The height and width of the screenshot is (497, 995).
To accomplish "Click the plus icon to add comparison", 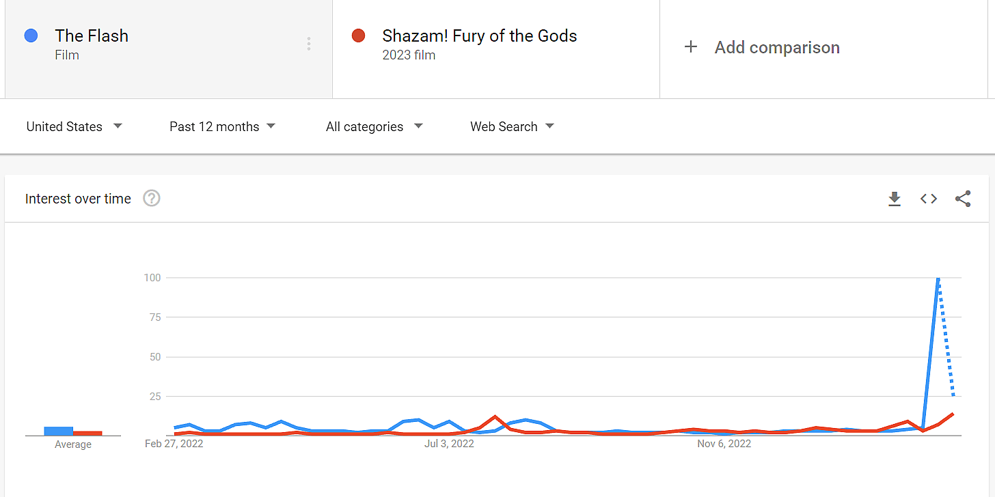I will click(x=691, y=47).
